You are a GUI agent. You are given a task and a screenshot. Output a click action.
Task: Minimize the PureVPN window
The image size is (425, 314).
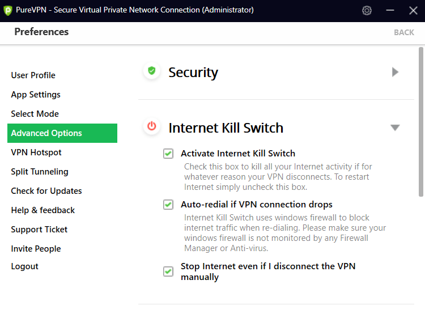pyautogui.click(x=390, y=11)
